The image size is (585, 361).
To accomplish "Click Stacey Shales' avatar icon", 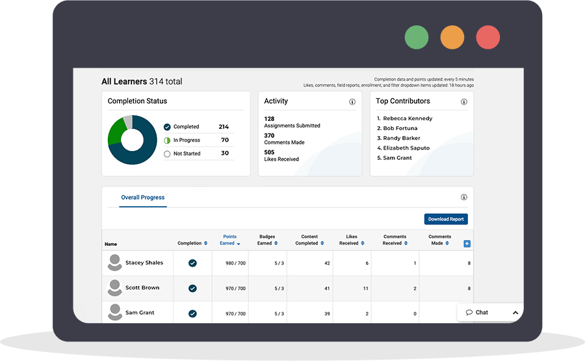I will (114, 263).
